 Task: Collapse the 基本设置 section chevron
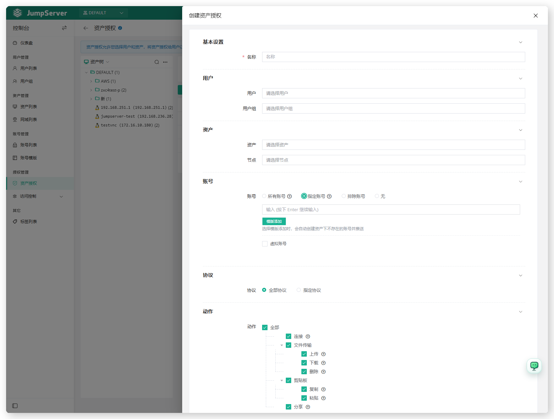[x=520, y=42]
